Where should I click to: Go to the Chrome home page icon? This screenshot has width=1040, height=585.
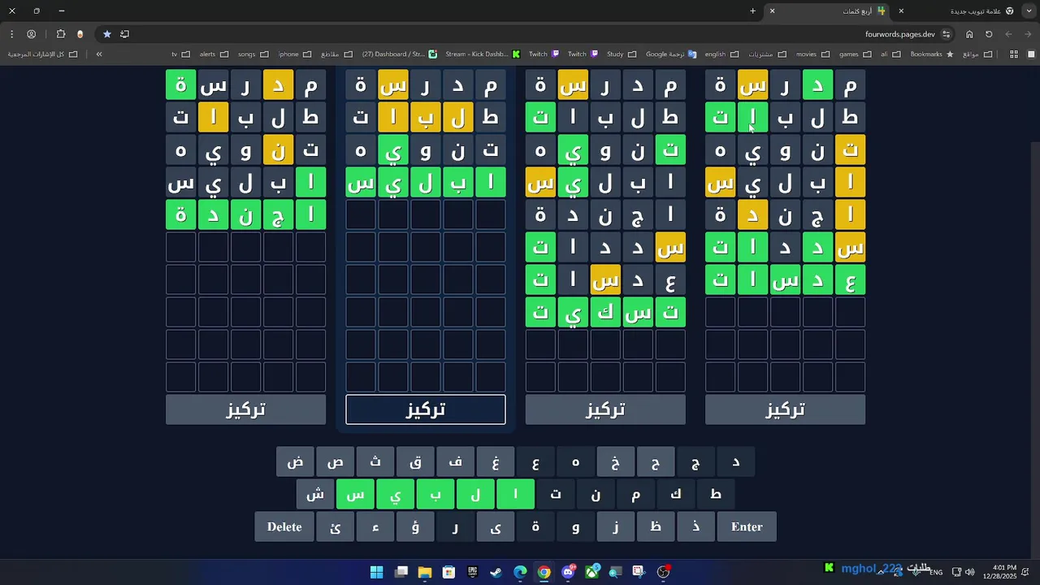coord(969,34)
